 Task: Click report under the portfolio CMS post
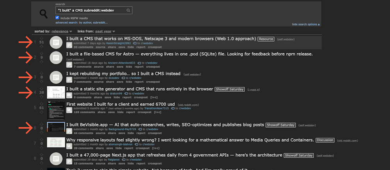(139, 82)
